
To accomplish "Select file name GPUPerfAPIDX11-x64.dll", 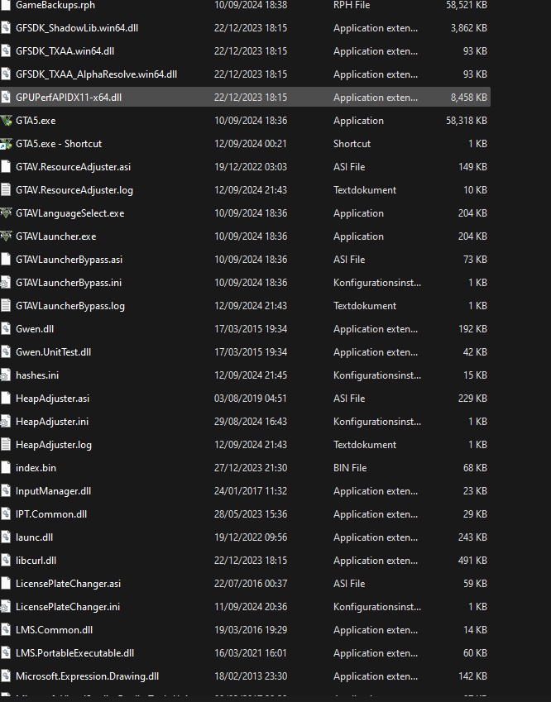I will 69,97.
